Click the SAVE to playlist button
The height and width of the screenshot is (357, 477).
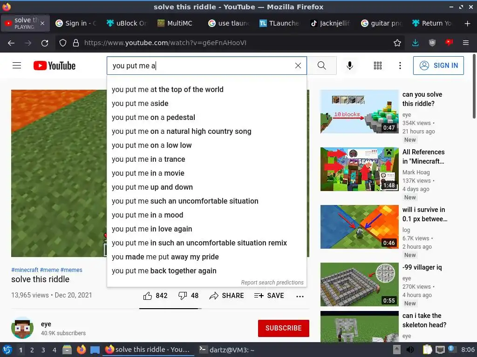pos(269,296)
